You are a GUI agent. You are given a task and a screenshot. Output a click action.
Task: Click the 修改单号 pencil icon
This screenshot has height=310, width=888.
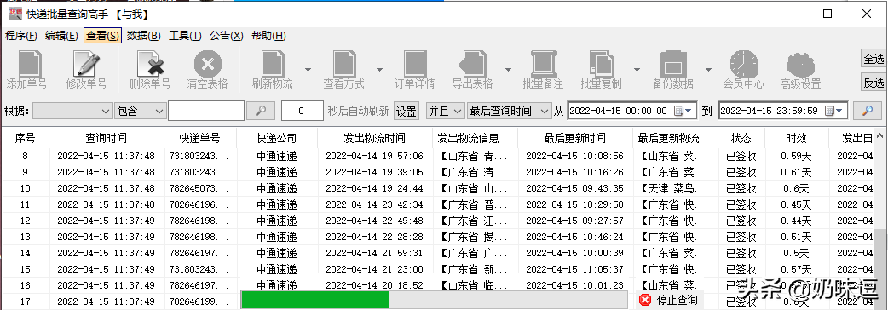point(86,63)
